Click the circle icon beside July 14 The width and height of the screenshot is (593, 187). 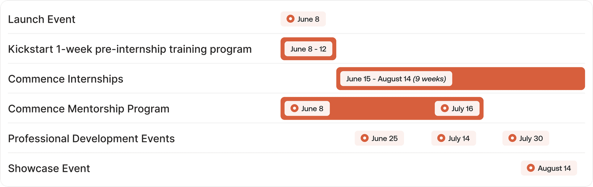pos(441,138)
